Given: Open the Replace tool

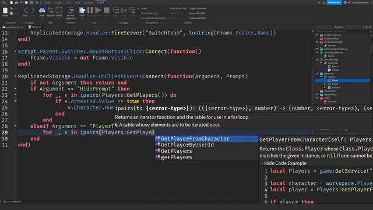Looking at the screenshot, I should 50,12.
